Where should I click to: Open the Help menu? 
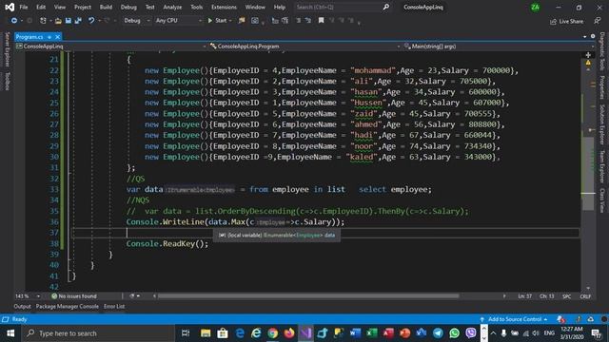279,7
